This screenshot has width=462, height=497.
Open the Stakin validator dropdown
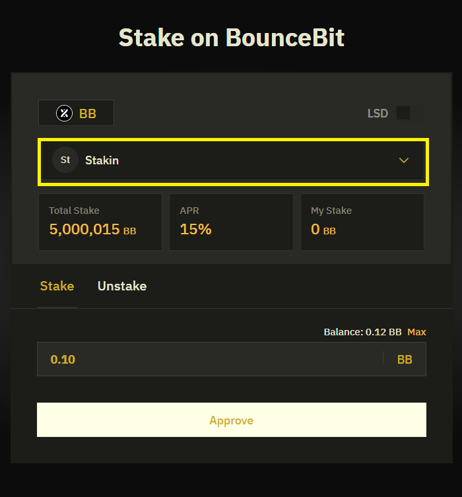coord(233,161)
